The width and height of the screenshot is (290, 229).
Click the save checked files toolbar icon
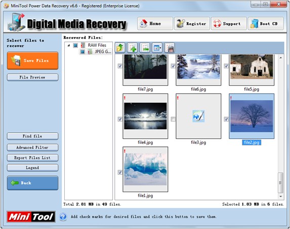[x=170, y=48]
